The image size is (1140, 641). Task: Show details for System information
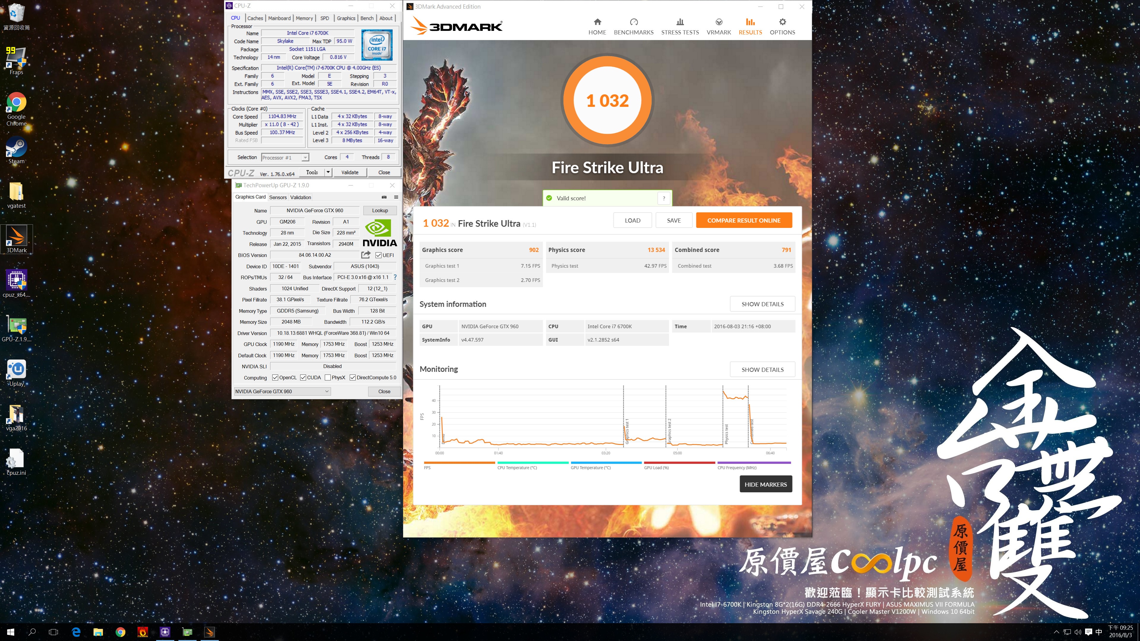coord(762,304)
